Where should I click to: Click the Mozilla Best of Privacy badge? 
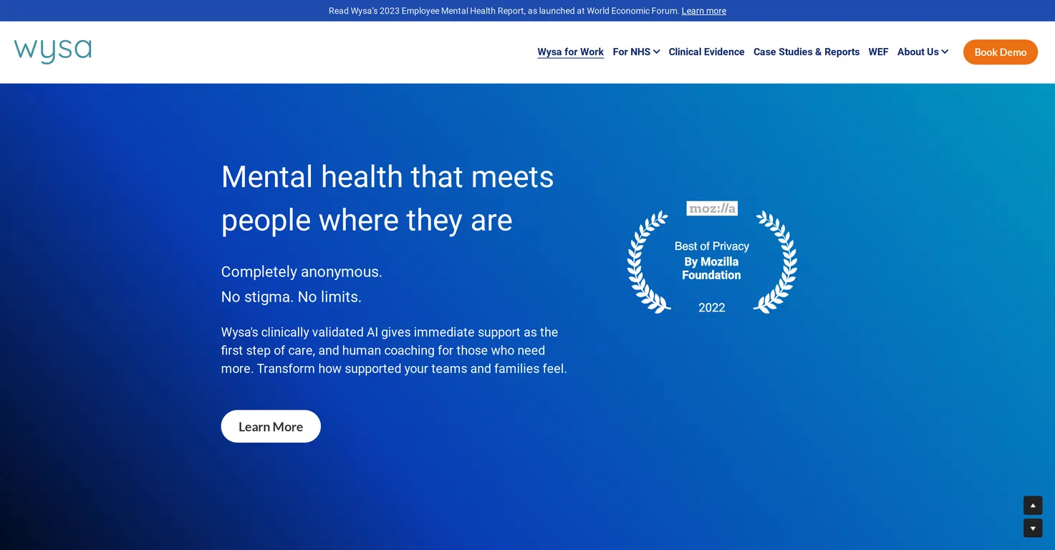click(712, 257)
